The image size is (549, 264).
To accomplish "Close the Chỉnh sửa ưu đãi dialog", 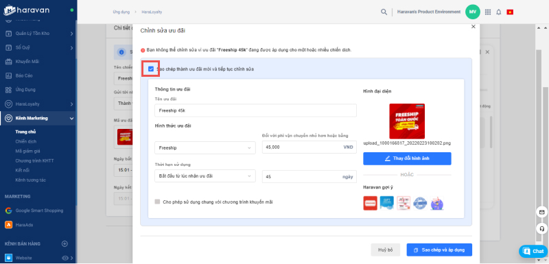I will pos(474,26).
